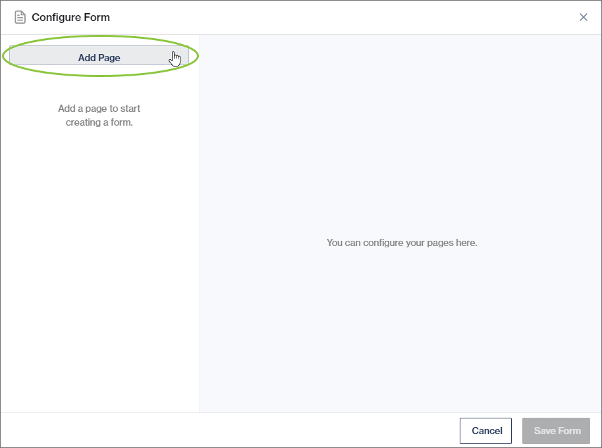This screenshot has height=448, width=602.
Task: Click the Add Page button
Action: (x=99, y=57)
